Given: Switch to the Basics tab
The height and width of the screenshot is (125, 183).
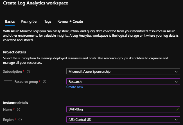Looking at the screenshot, I should [10, 22].
